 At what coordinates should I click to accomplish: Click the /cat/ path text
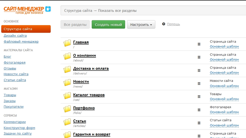[x=76, y=100]
